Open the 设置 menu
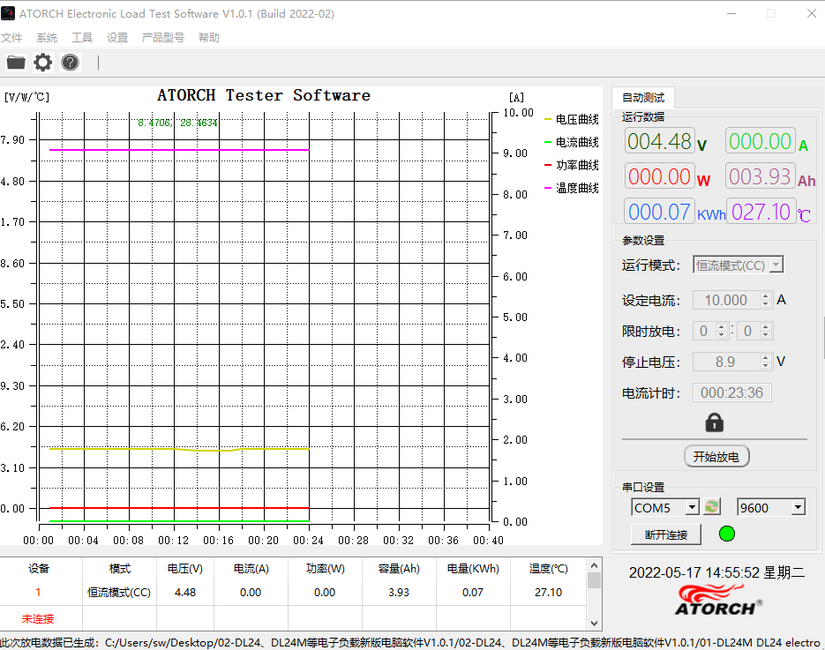Image resolution: width=825 pixels, height=650 pixels. [117, 37]
